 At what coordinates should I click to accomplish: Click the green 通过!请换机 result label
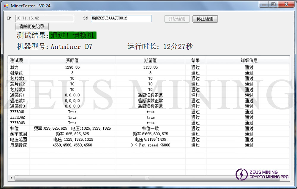point(73,35)
